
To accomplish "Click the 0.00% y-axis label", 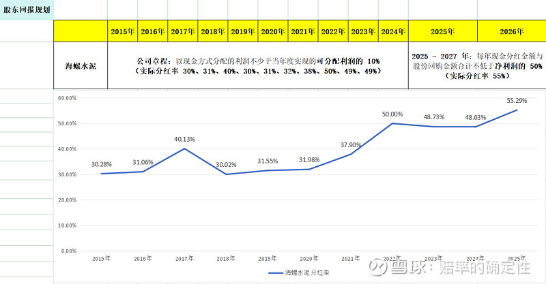I will (69, 251).
